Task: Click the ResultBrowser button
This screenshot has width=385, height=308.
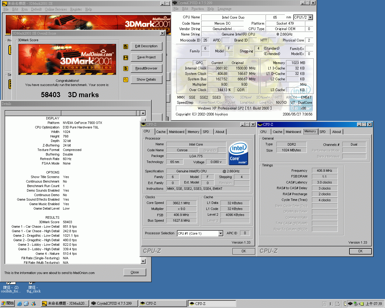Action: pyautogui.click(x=146, y=69)
